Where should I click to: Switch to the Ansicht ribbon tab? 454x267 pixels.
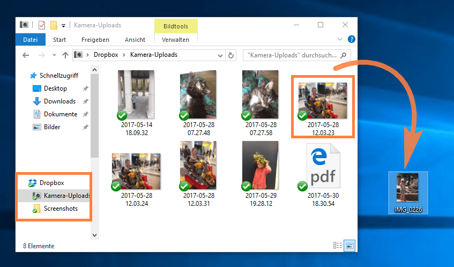coord(135,40)
